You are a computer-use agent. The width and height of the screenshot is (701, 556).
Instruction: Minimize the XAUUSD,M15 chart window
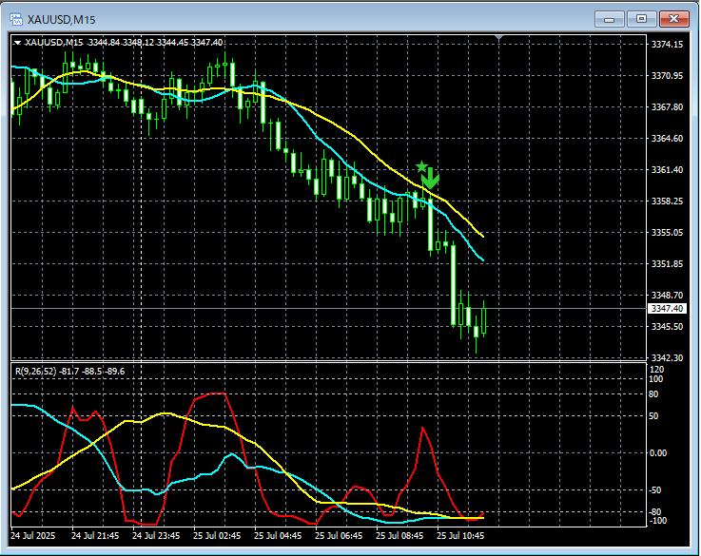pos(609,18)
